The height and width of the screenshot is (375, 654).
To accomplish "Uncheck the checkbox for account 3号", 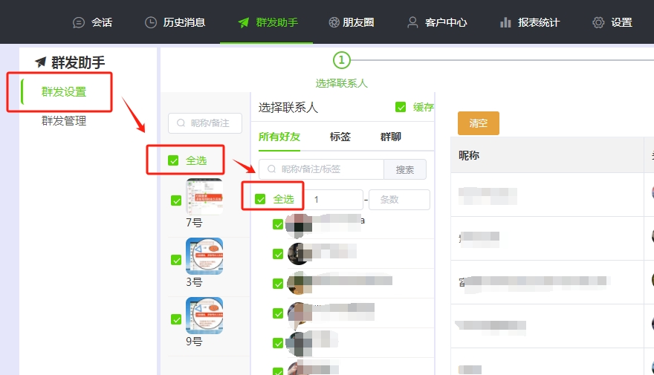I will point(176,260).
